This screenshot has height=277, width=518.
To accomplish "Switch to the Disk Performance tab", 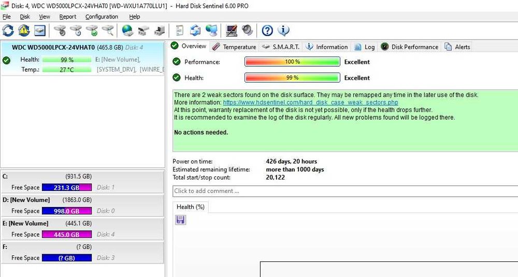I will pos(410,47).
